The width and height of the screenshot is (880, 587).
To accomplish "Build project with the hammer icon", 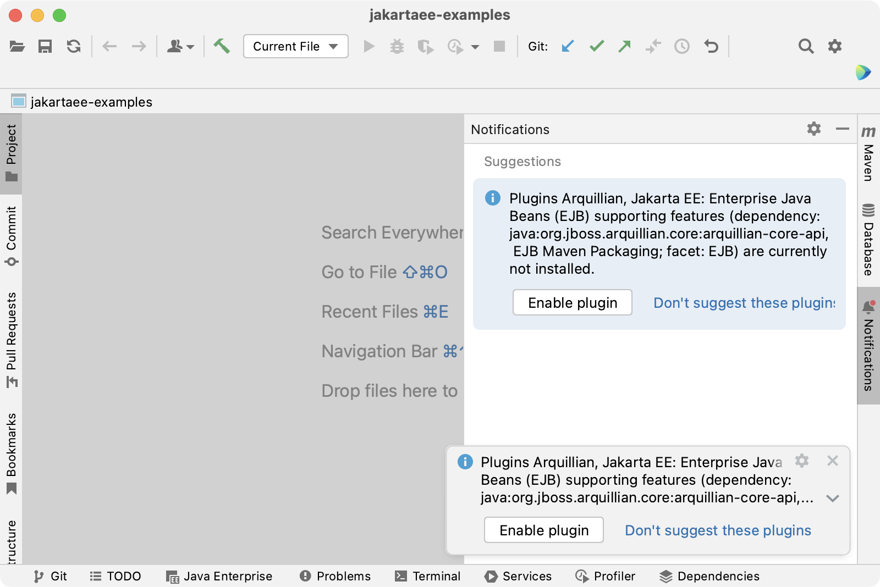I will pos(222,46).
